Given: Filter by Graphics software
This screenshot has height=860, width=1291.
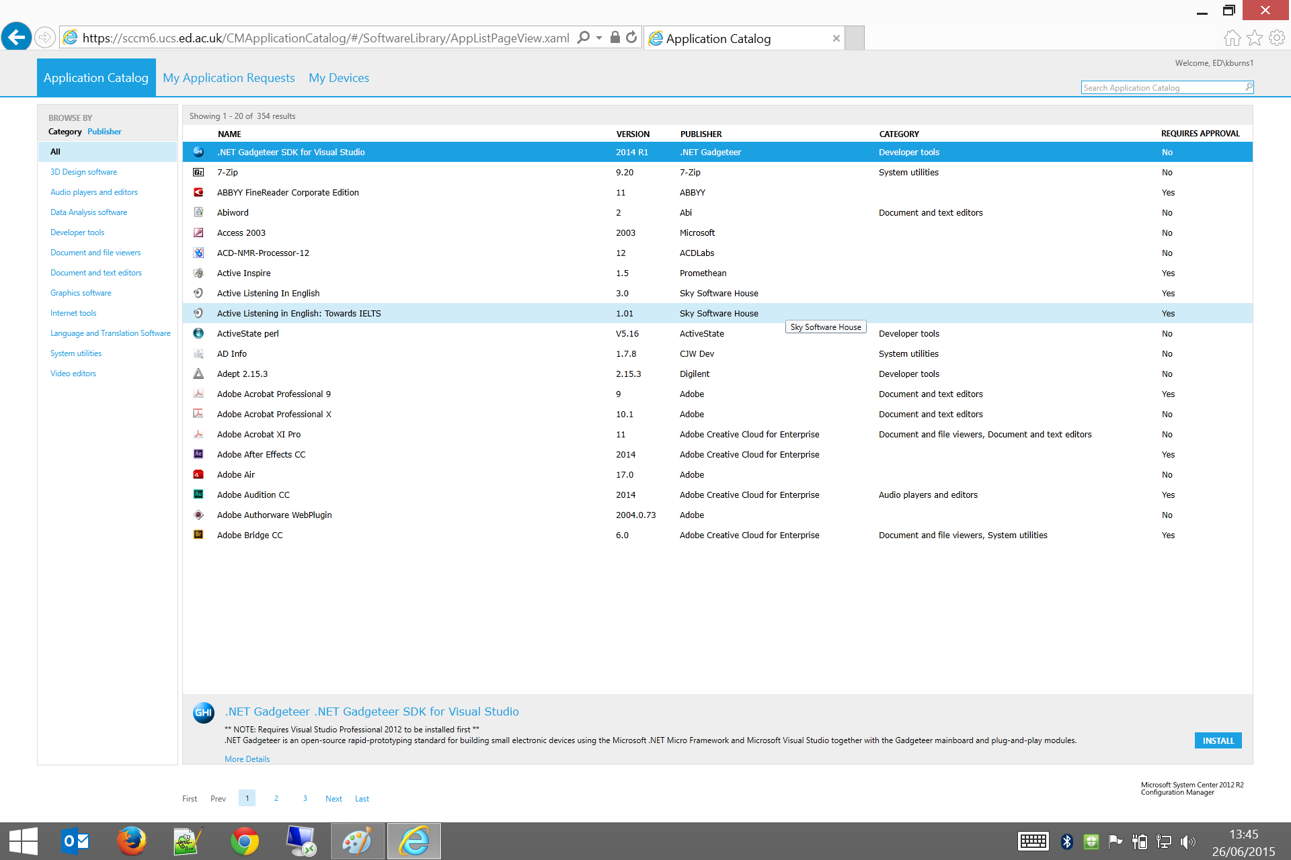Looking at the screenshot, I should pyautogui.click(x=81, y=293).
